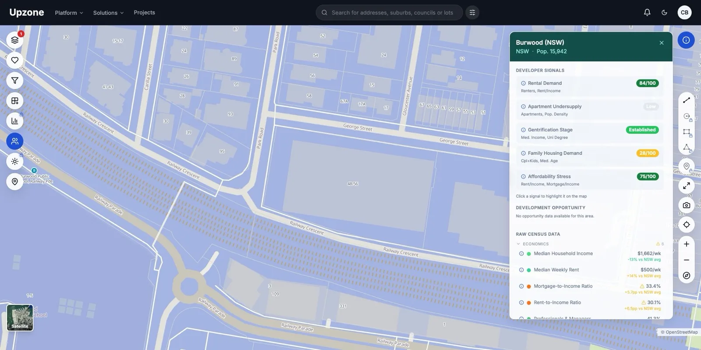Switch to Satellite basemap thumbnail

(x=20, y=318)
